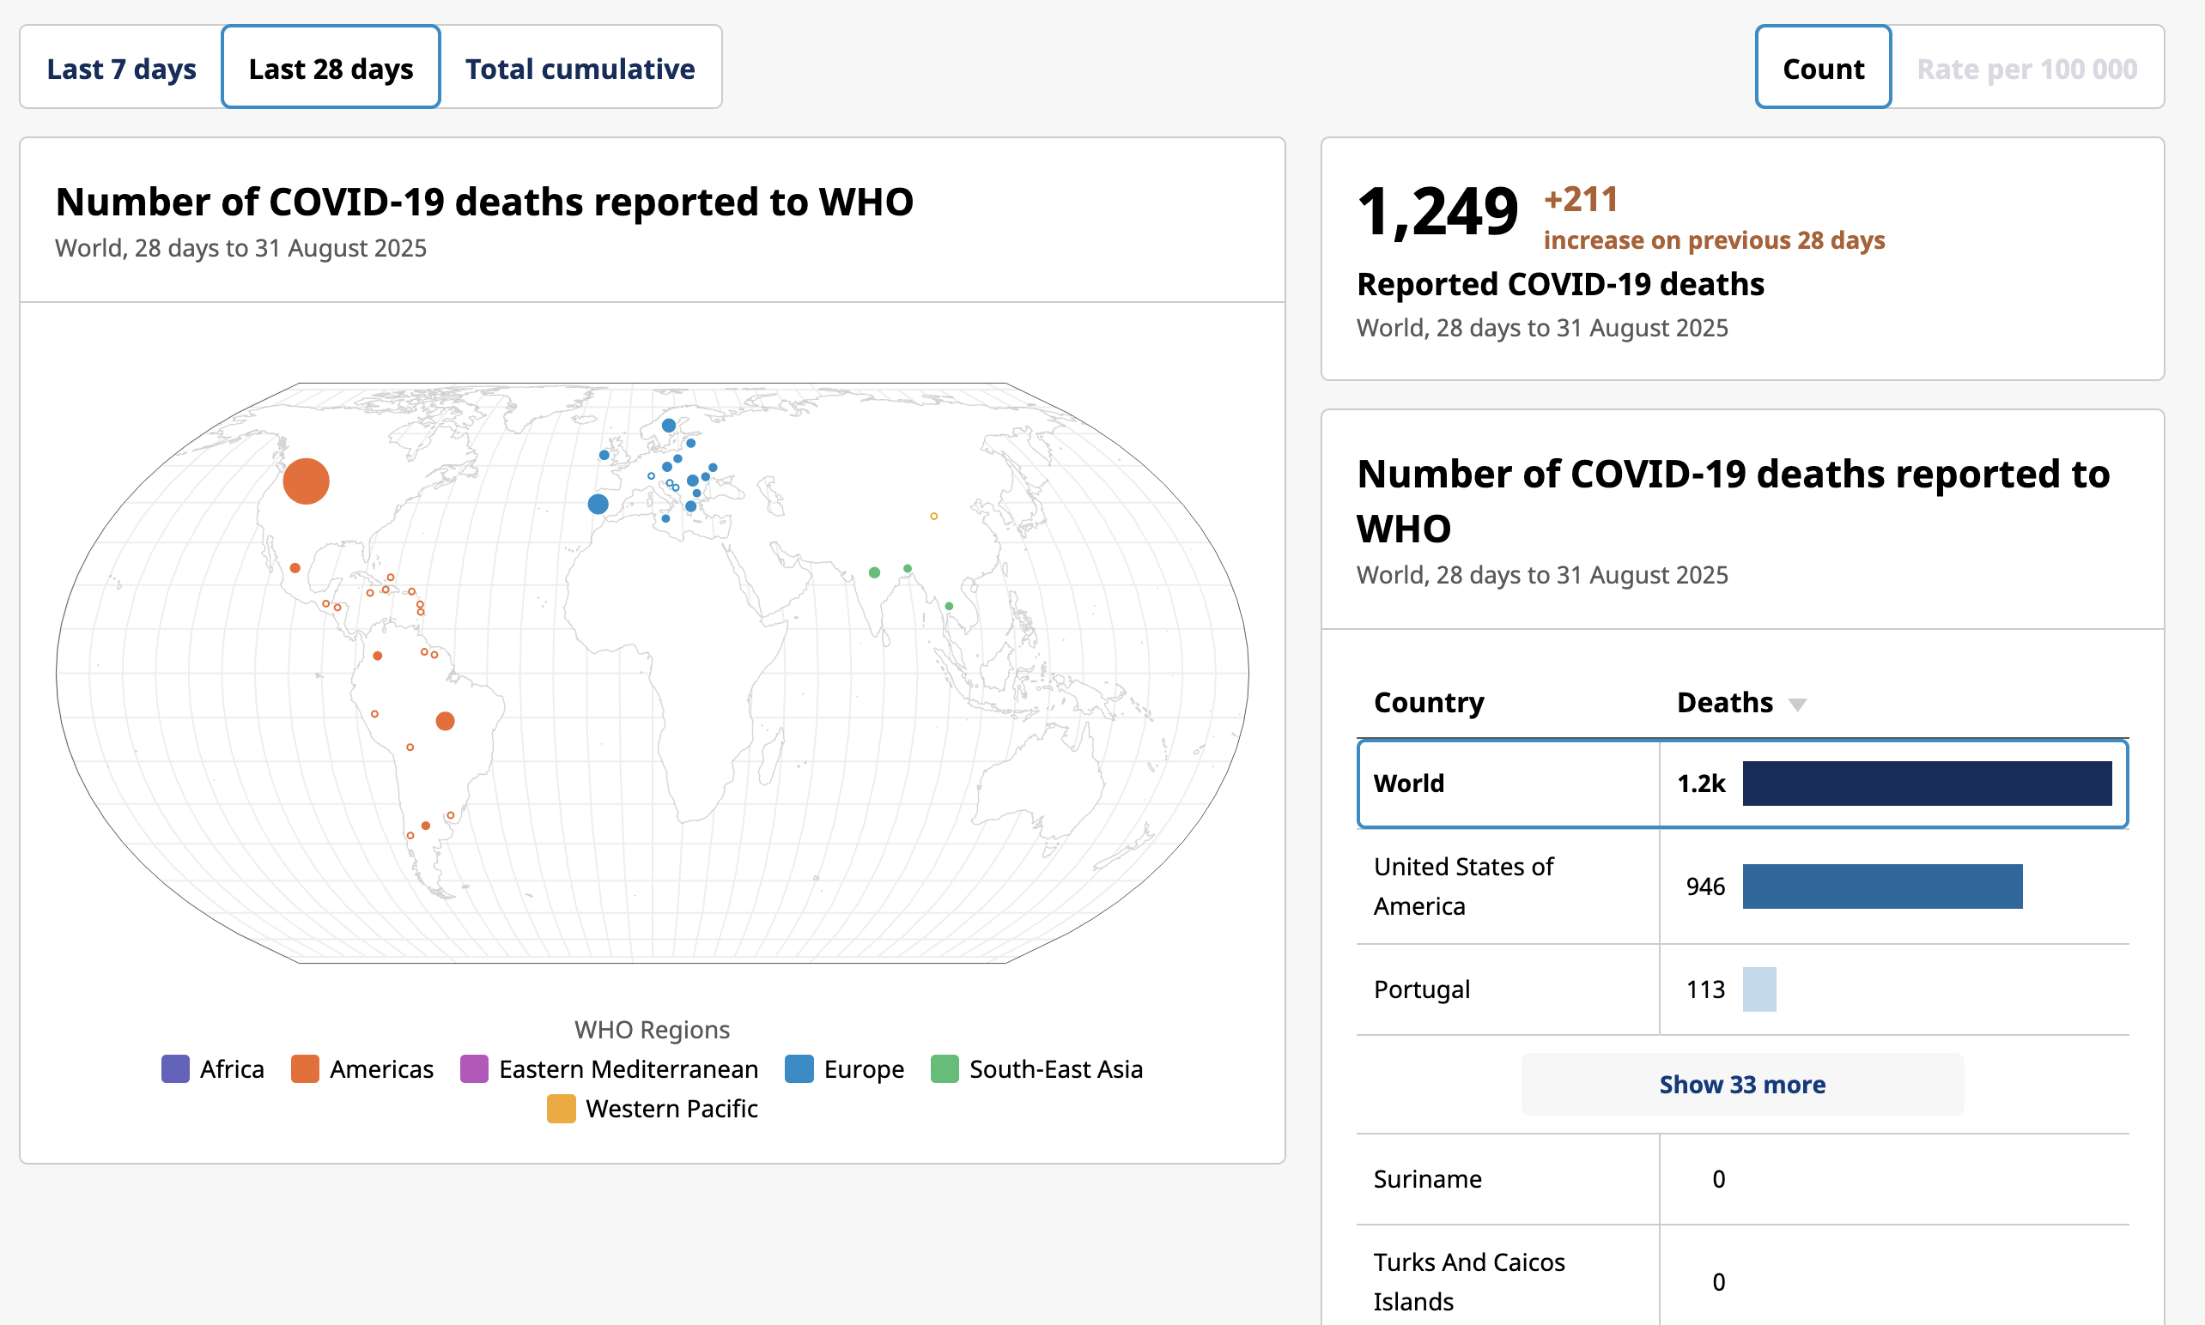This screenshot has width=2205, height=1325.
Task: Click the large orange USA bubble on map
Action: (x=306, y=481)
